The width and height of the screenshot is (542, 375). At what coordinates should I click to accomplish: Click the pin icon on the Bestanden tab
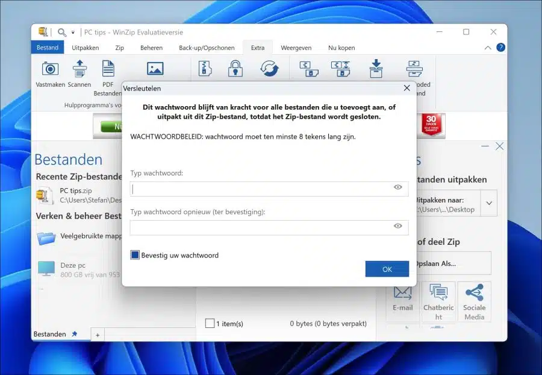pyautogui.click(x=74, y=334)
